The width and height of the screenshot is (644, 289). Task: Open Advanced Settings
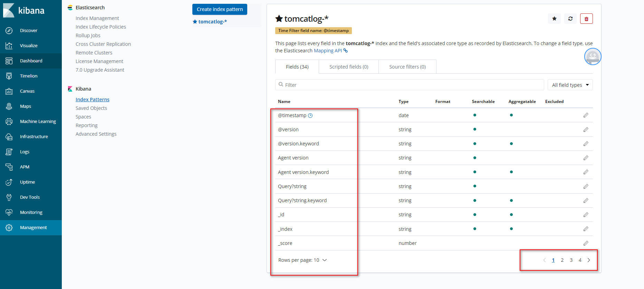pyautogui.click(x=96, y=134)
